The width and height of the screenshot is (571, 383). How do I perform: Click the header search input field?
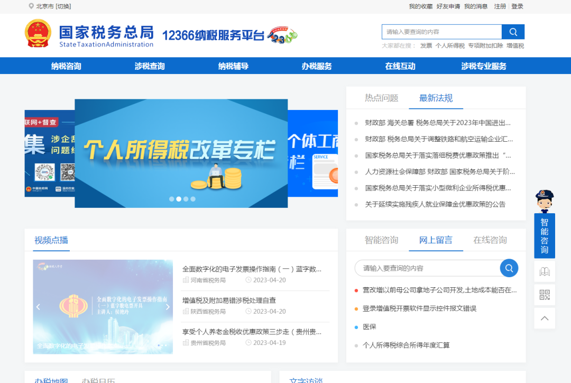[441, 32]
